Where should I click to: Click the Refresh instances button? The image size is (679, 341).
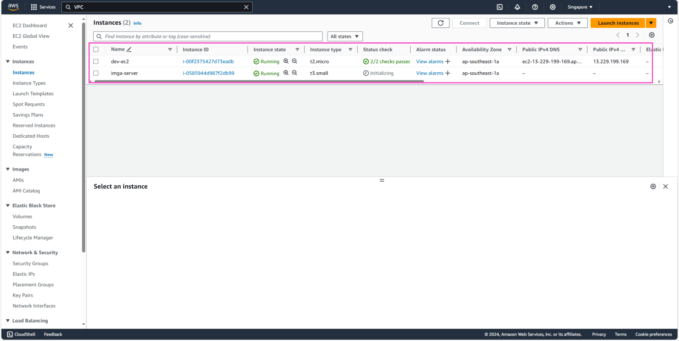tap(440, 23)
